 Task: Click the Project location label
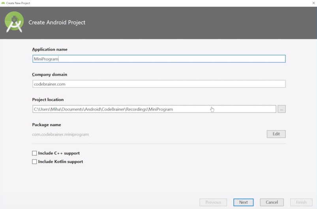(x=48, y=100)
